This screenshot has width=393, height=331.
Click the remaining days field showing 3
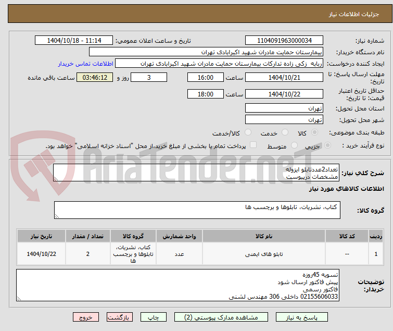149,77
